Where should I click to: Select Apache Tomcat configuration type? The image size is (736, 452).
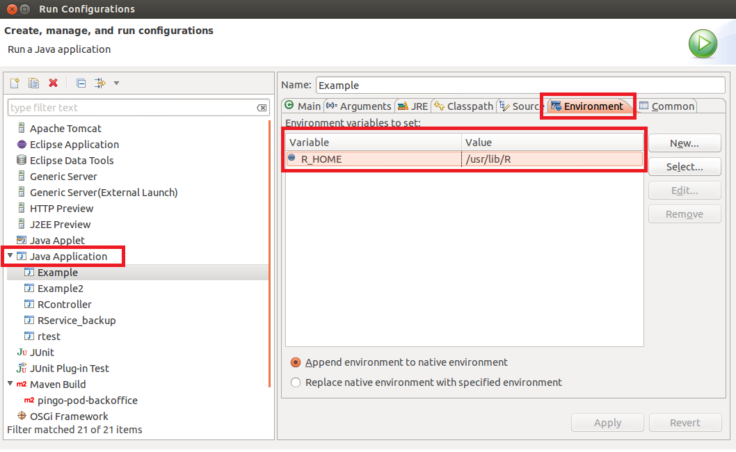click(x=65, y=129)
